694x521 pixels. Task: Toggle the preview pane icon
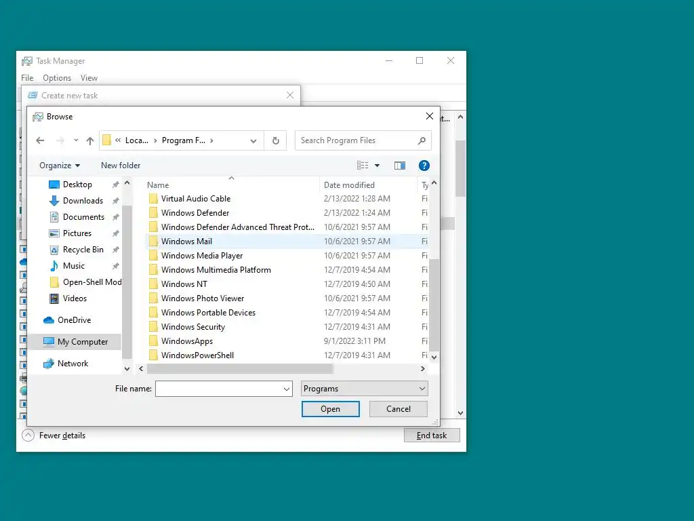click(x=400, y=166)
